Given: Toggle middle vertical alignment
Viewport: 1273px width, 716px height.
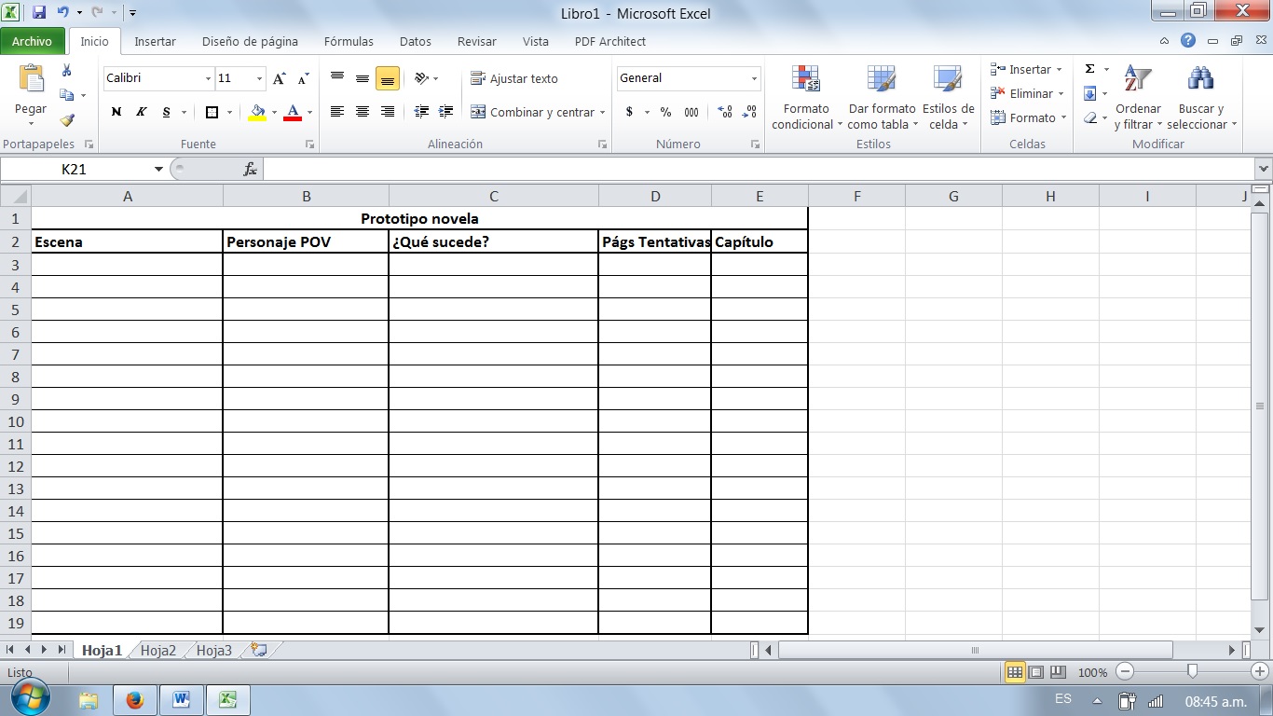Looking at the screenshot, I should coord(363,78).
